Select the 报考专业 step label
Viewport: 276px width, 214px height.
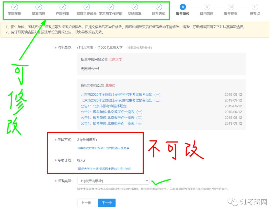(231, 14)
